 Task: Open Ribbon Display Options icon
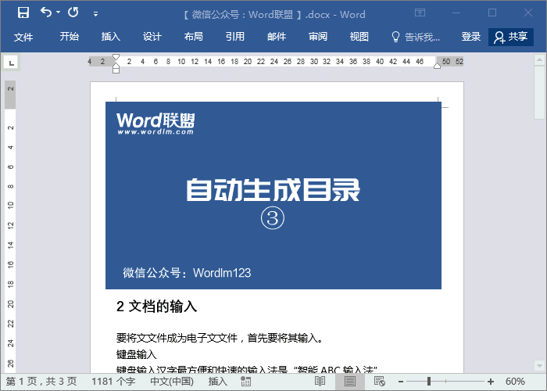[420, 13]
